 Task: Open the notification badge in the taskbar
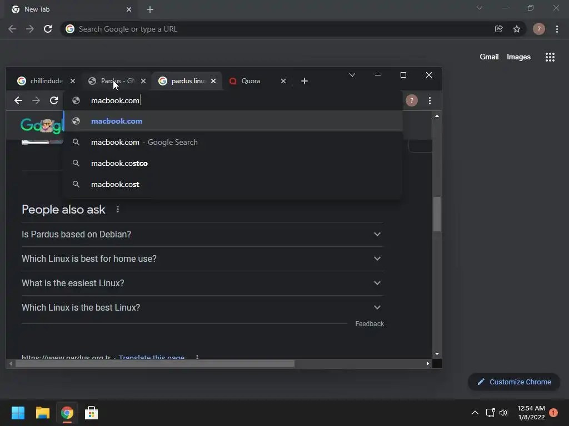pyautogui.click(x=553, y=413)
